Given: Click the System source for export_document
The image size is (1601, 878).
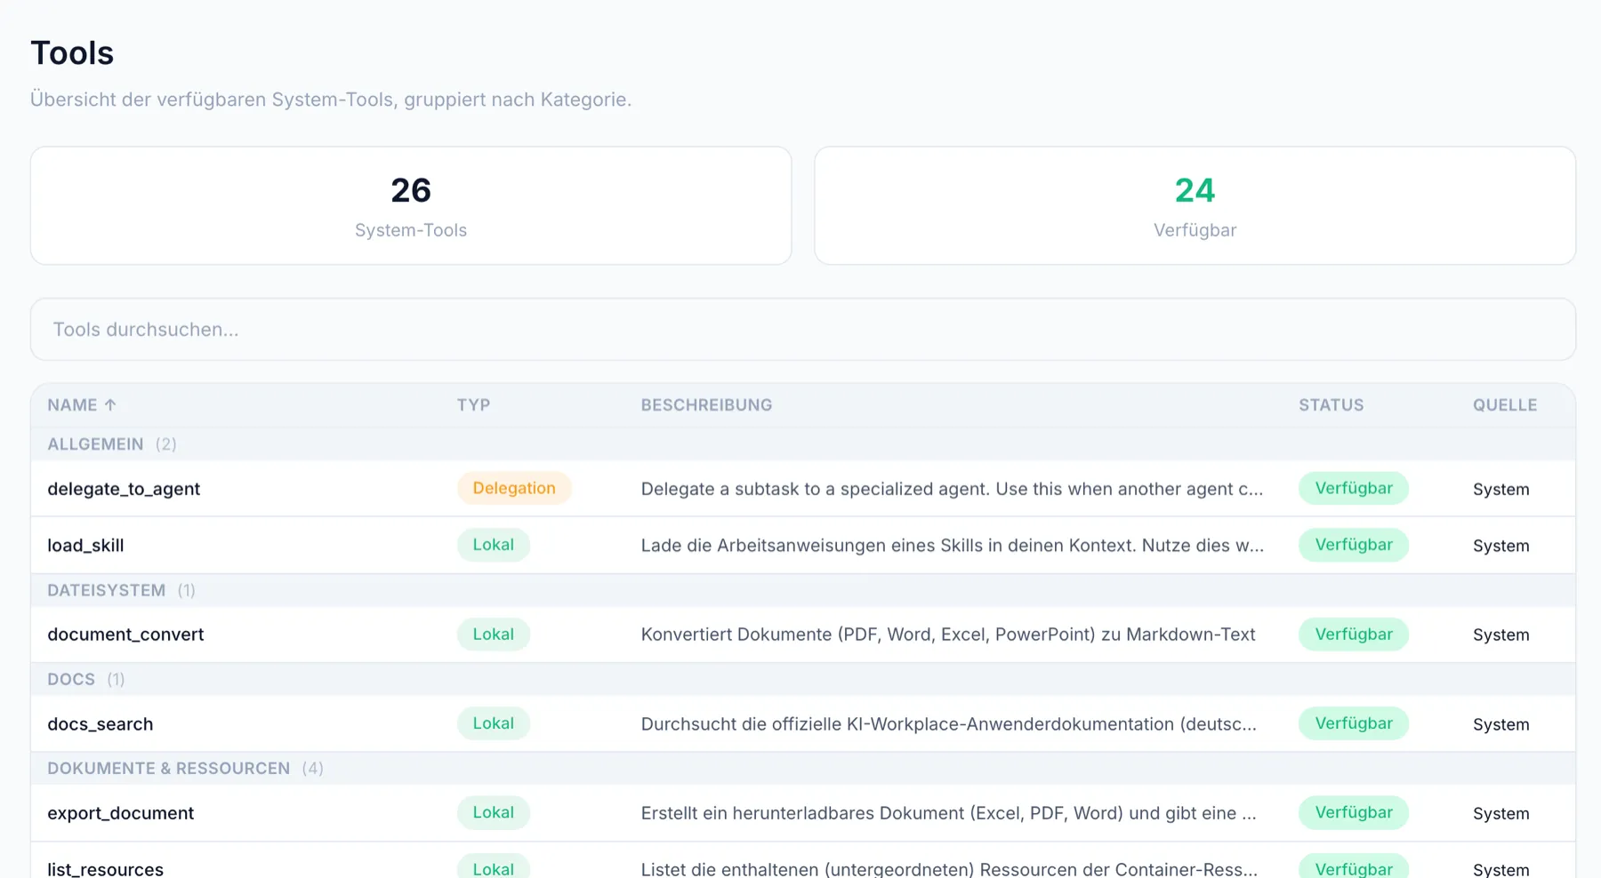Looking at the screenshot, I should click(1501, 814).
